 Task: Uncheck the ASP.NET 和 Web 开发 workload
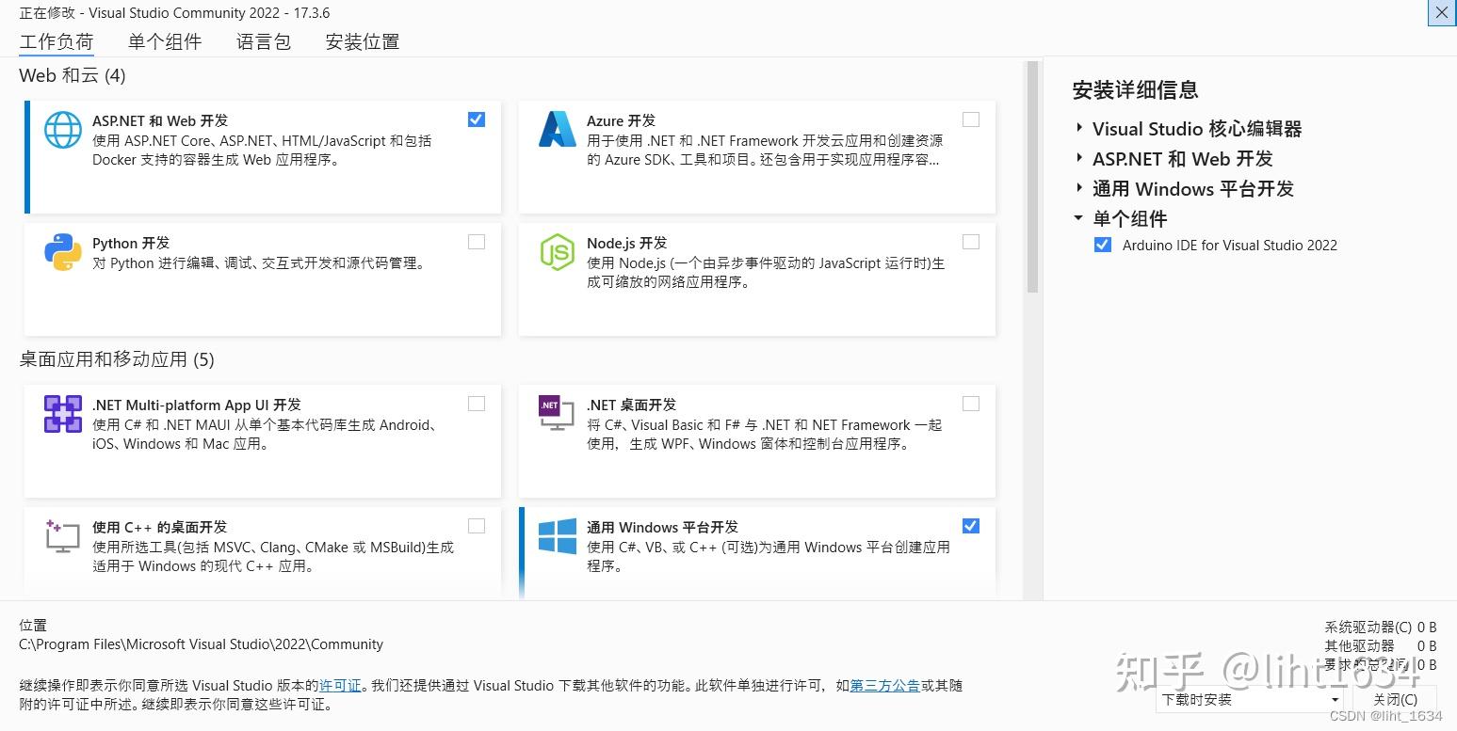(477, 119)
